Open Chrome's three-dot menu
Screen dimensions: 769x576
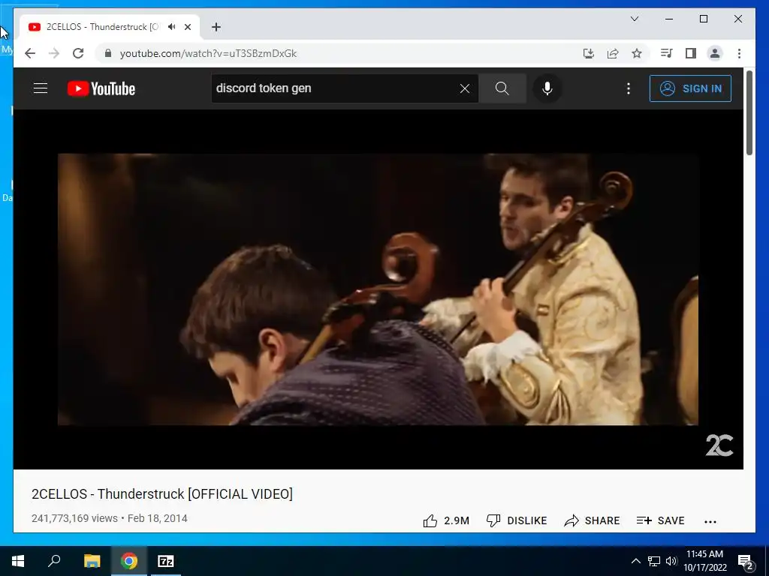coord(739,53)
